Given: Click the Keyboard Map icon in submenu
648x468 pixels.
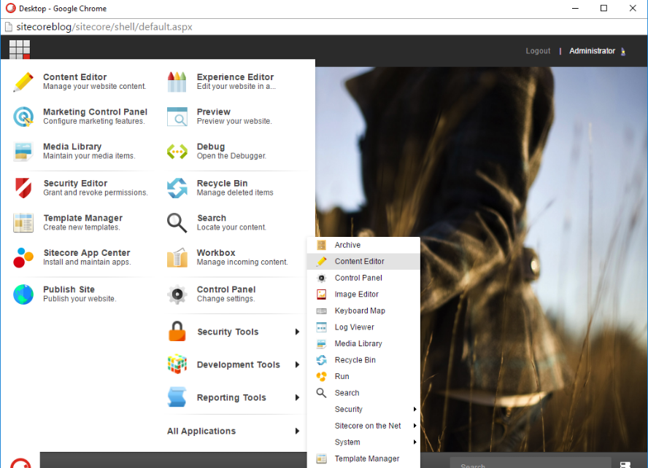Looking at the screenshot, I should [x=321, y=311].
